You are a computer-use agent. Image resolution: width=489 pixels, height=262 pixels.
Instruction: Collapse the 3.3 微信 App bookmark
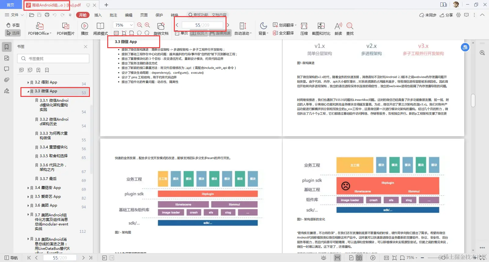(x=28, y=91)
